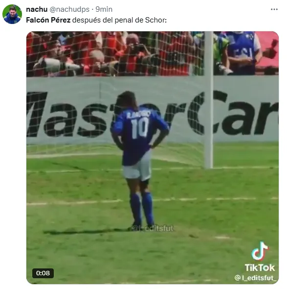Screen dimensions: 287x289
Task: Click the @l_editsfut_ credit under TikTok logo
Action: [x=256, y=278]
